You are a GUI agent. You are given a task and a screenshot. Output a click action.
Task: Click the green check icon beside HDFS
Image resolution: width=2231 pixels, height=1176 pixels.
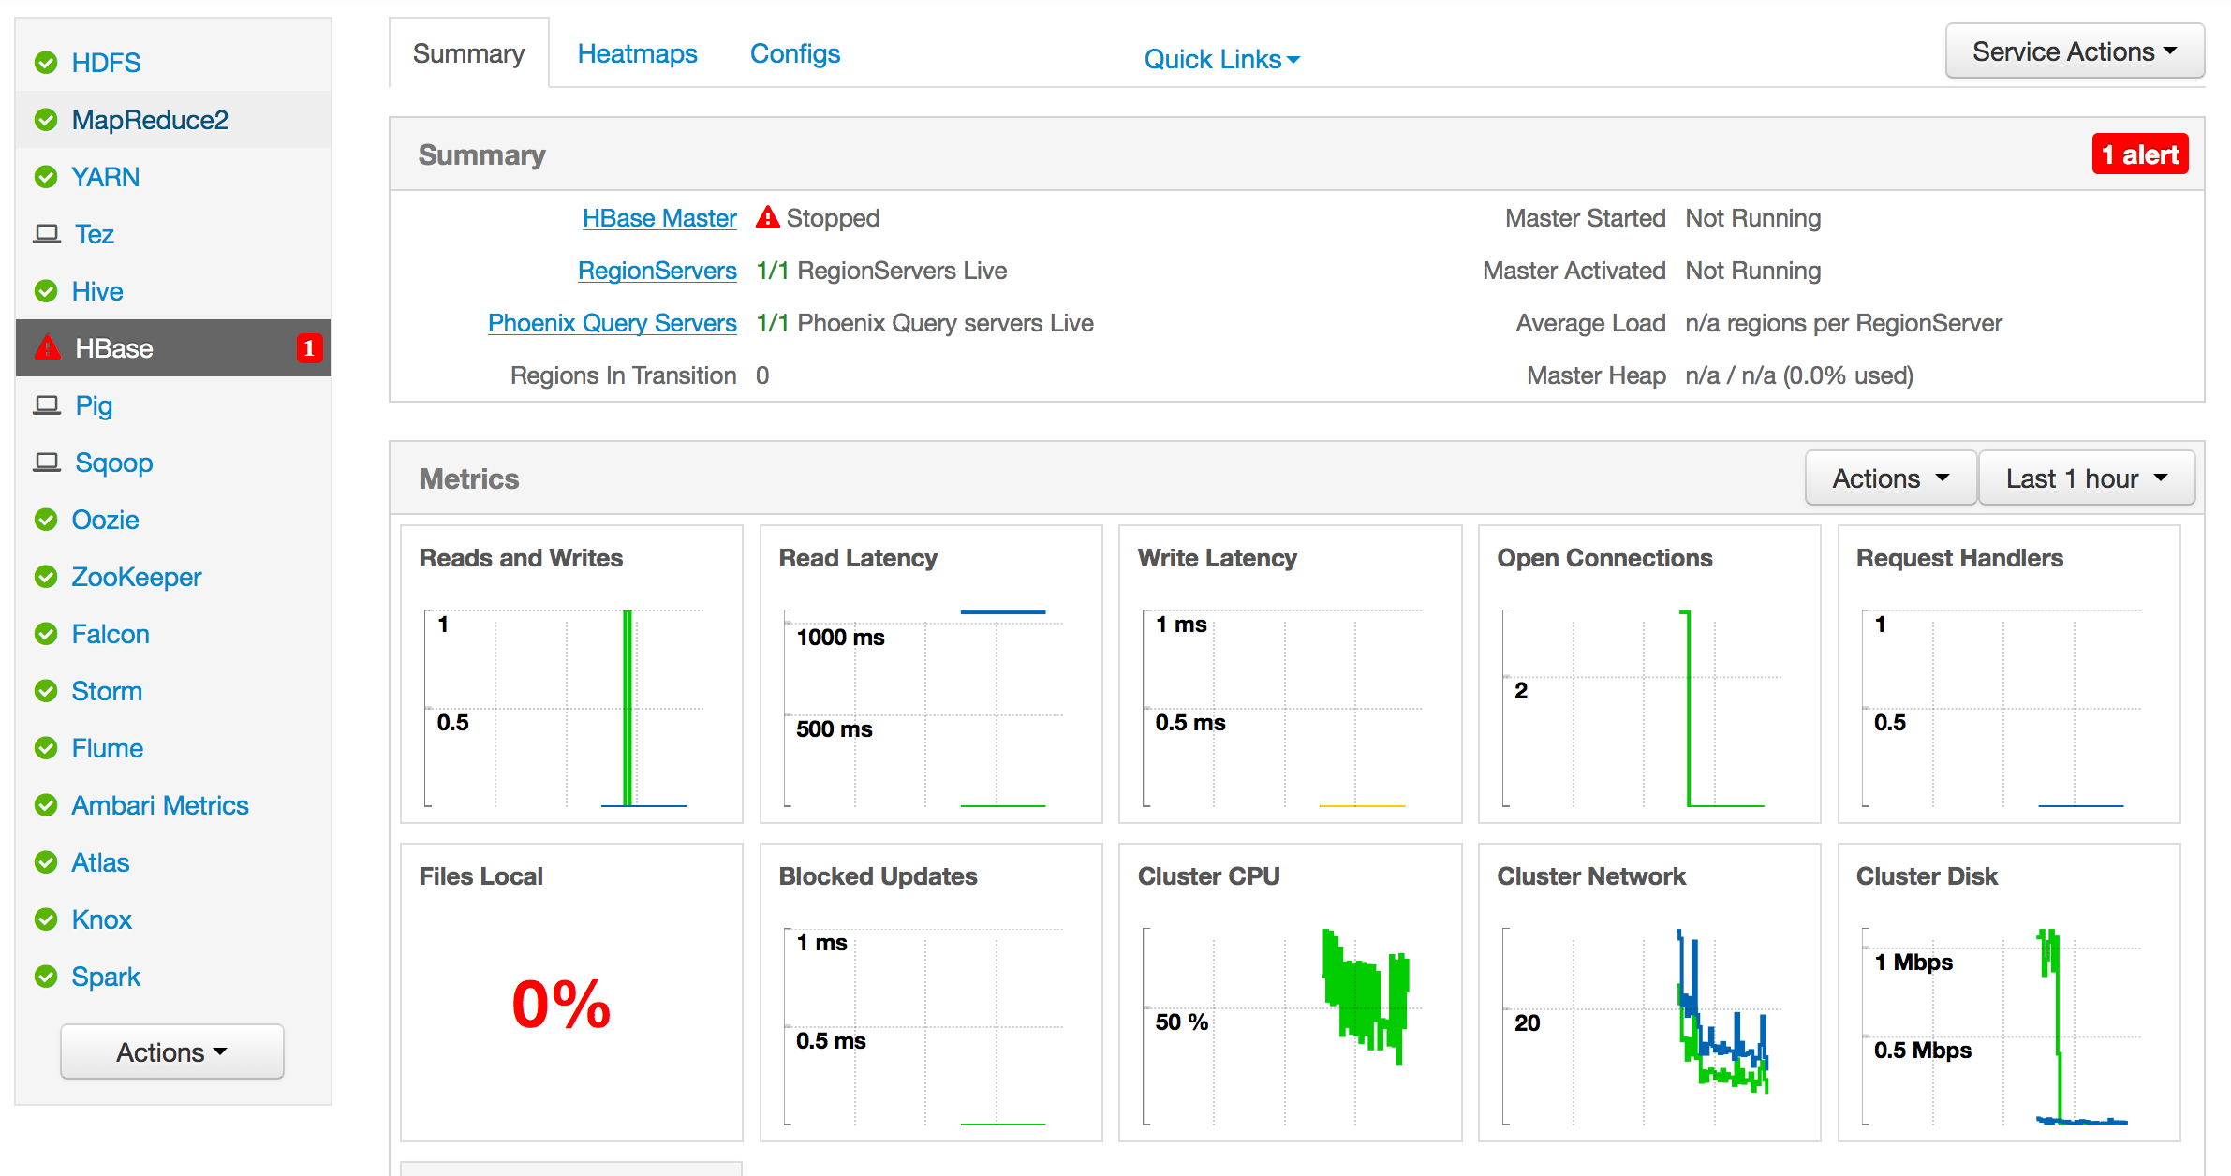[46, 63]
